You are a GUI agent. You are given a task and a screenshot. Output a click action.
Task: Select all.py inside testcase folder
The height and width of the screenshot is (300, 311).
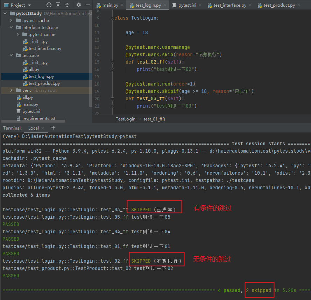34,69
